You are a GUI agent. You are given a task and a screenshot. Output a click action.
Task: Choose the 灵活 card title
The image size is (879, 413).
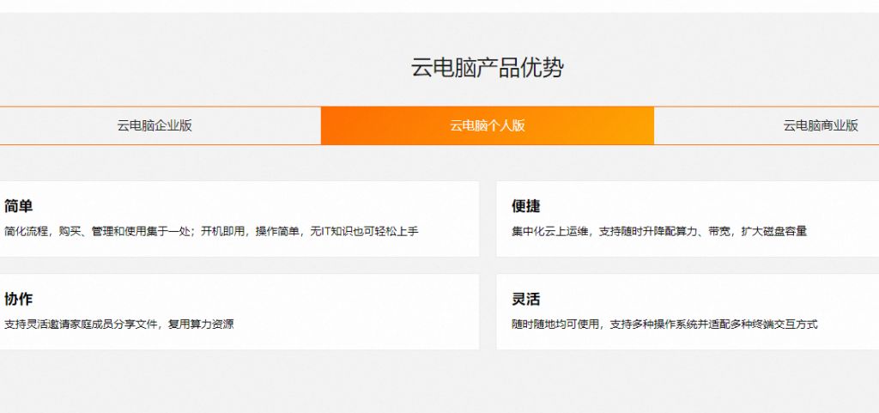525,299
